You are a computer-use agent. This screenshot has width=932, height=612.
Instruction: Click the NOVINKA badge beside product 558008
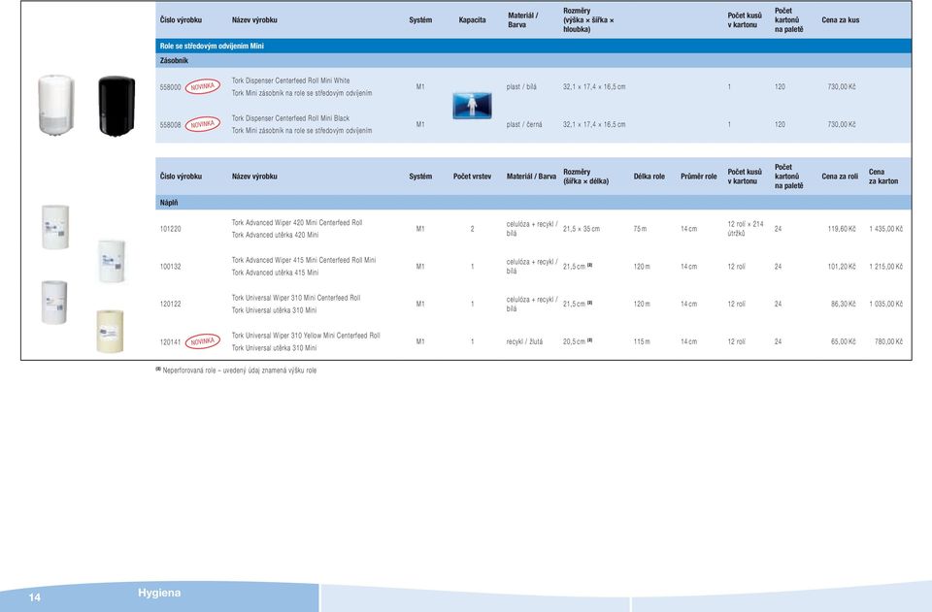203,124
